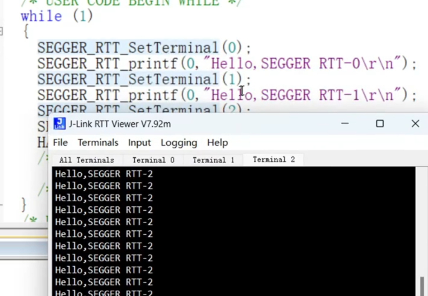
Task: Minimize the J-Link RTT Viewer window
Action: pos(345,124)
